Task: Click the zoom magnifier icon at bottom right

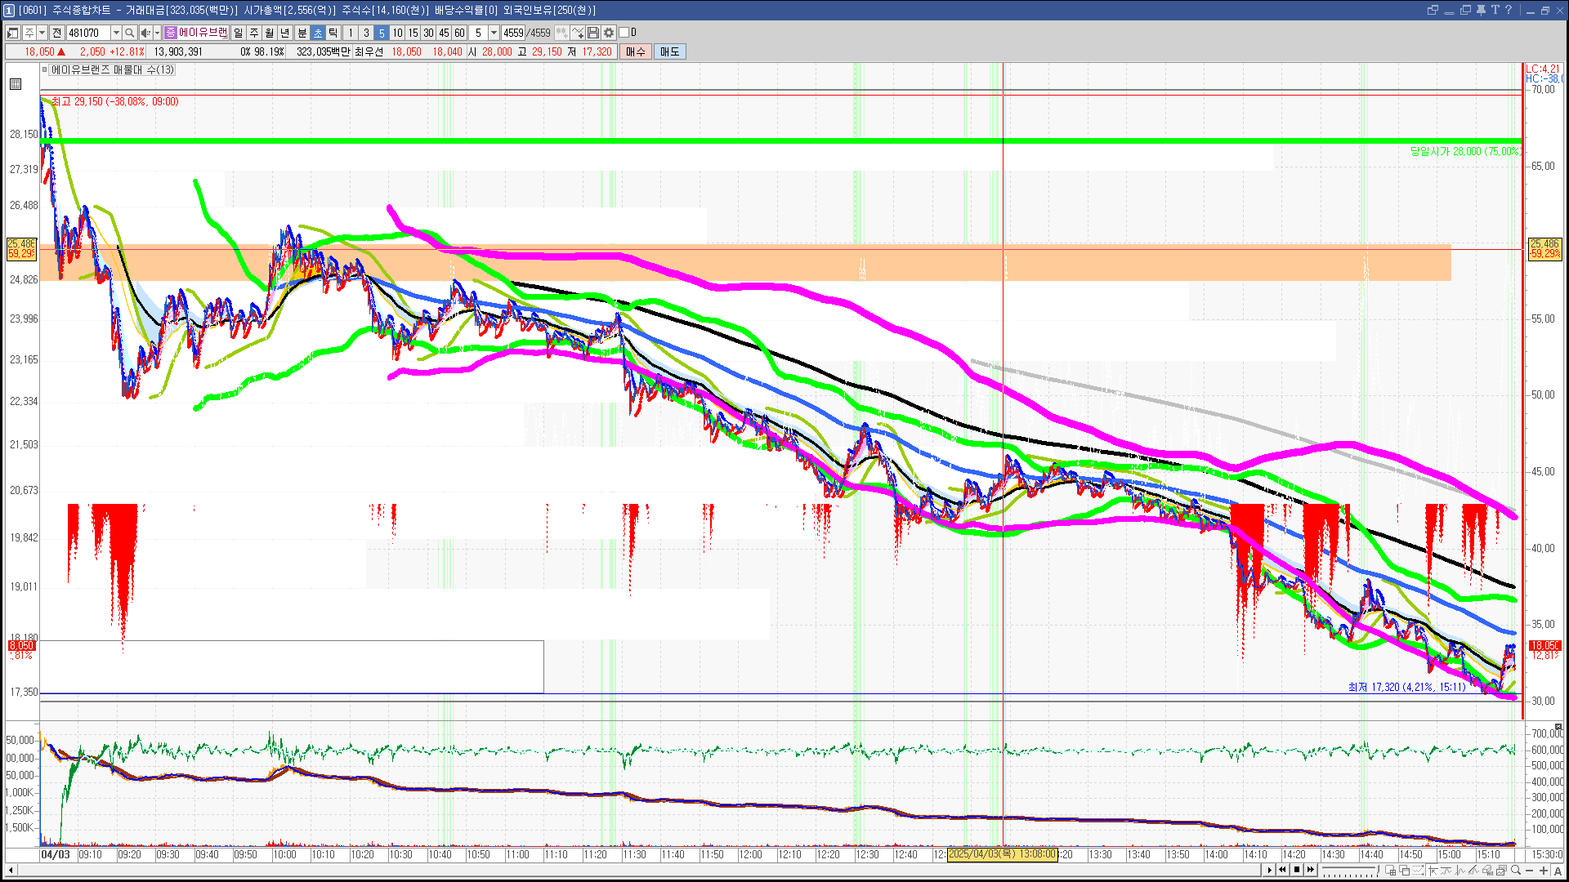Action: 1516,871
